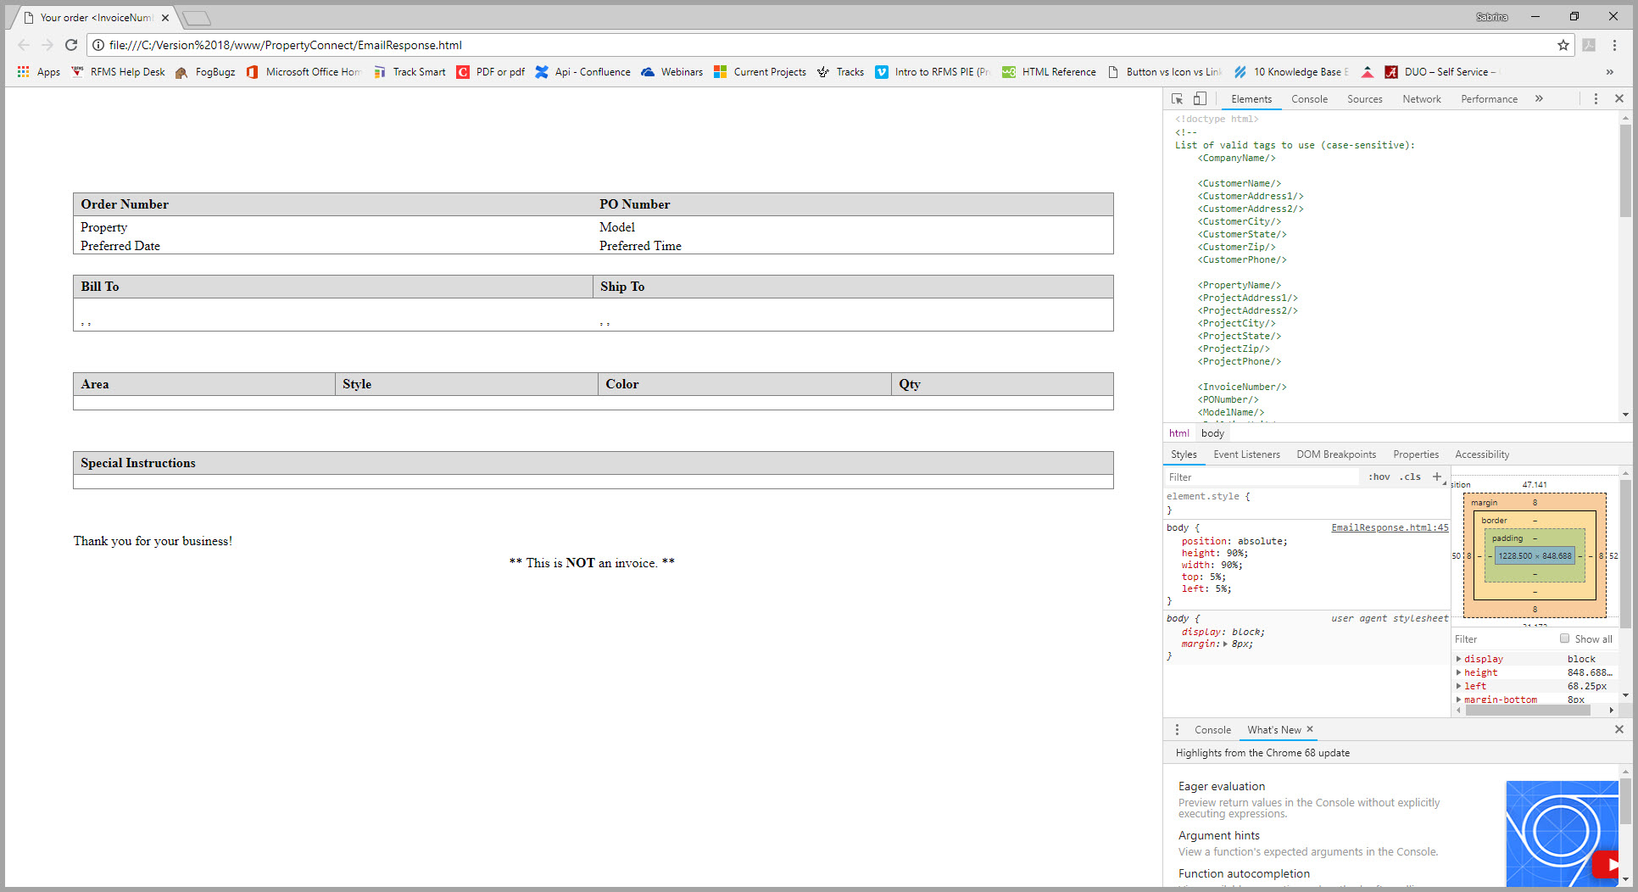
Task: Open the Microsoft Office Home bookmark
Action: pyautogui.click(x=304, y=72)
